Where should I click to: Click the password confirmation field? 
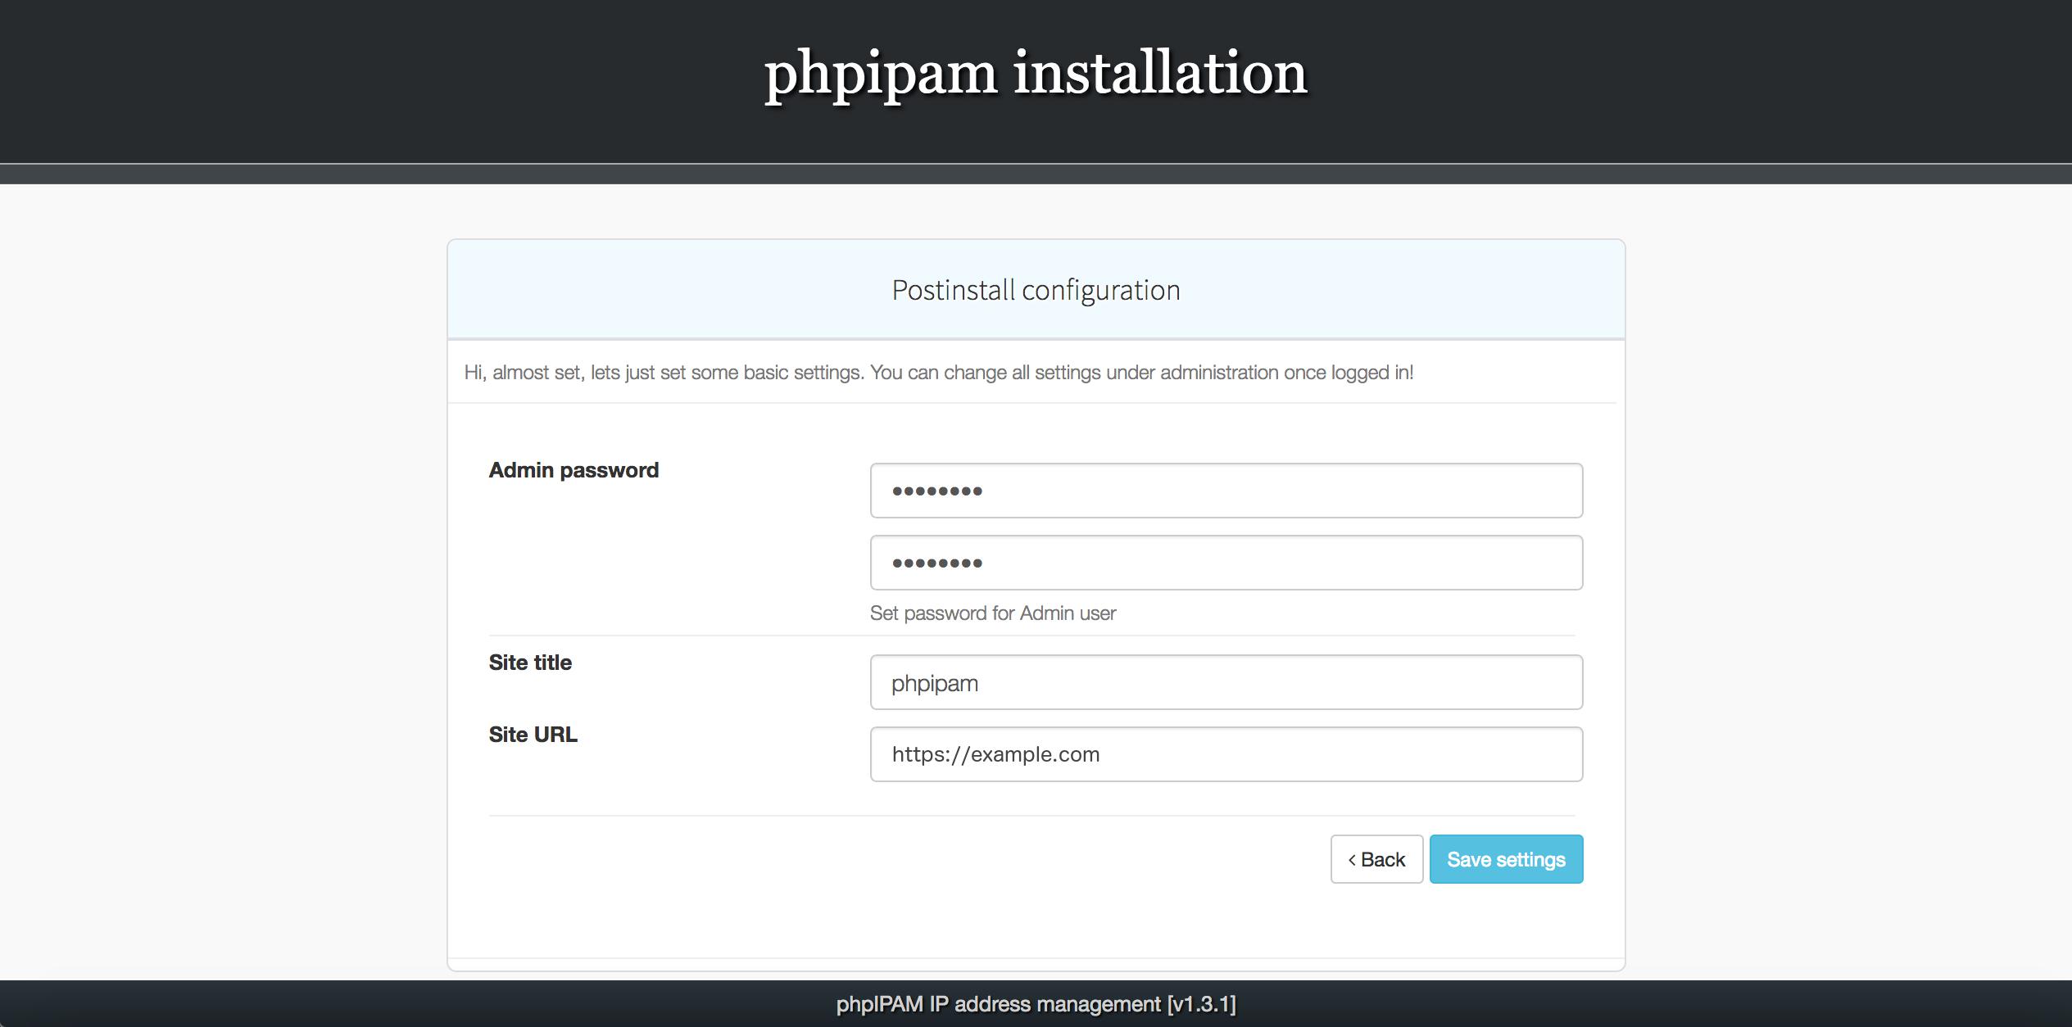[x=1225, y=562]
